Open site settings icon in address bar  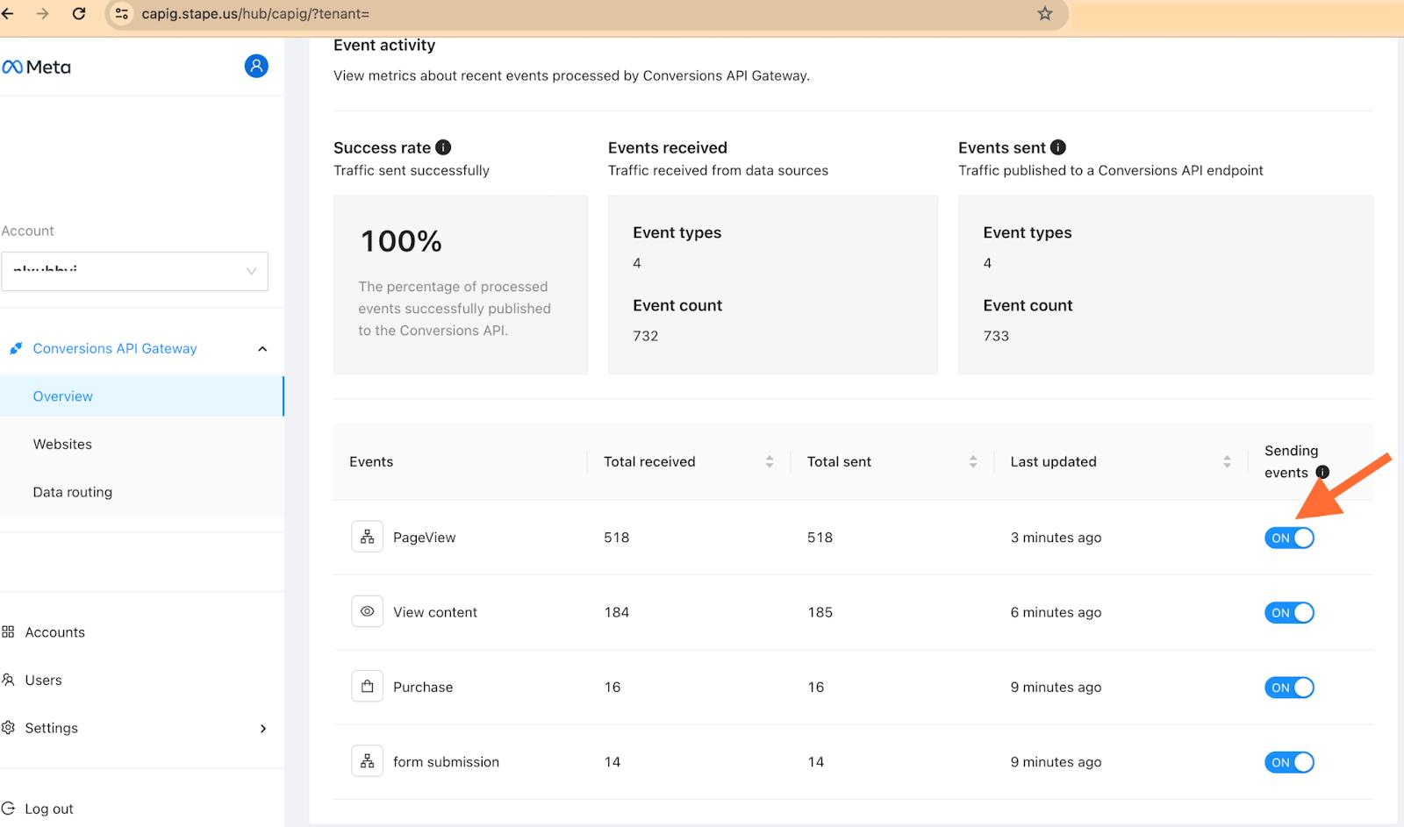pyautogui.click(x=123, y=14)
